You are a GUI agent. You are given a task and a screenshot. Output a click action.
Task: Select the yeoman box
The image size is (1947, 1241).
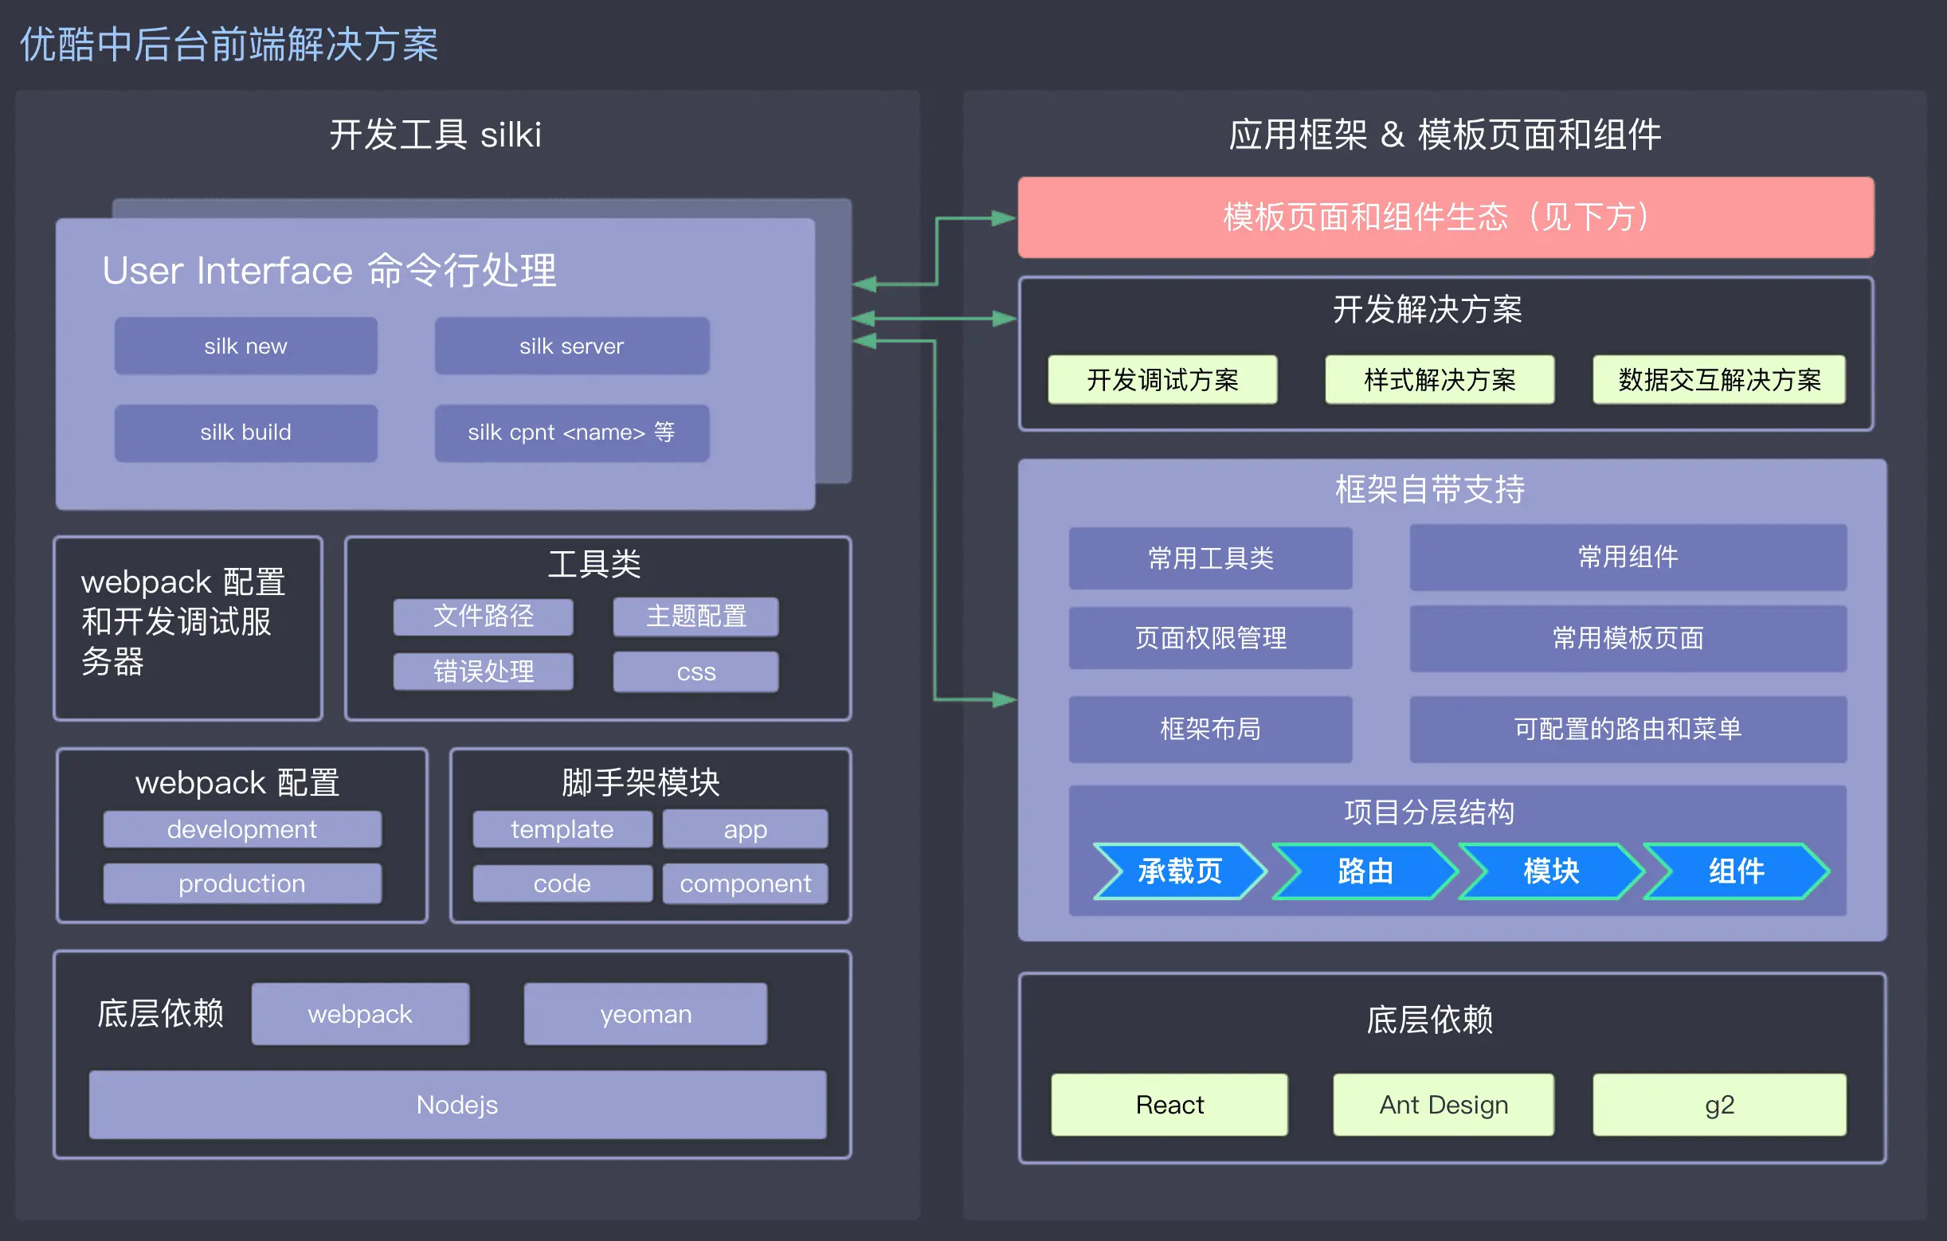pos(645,1014)
